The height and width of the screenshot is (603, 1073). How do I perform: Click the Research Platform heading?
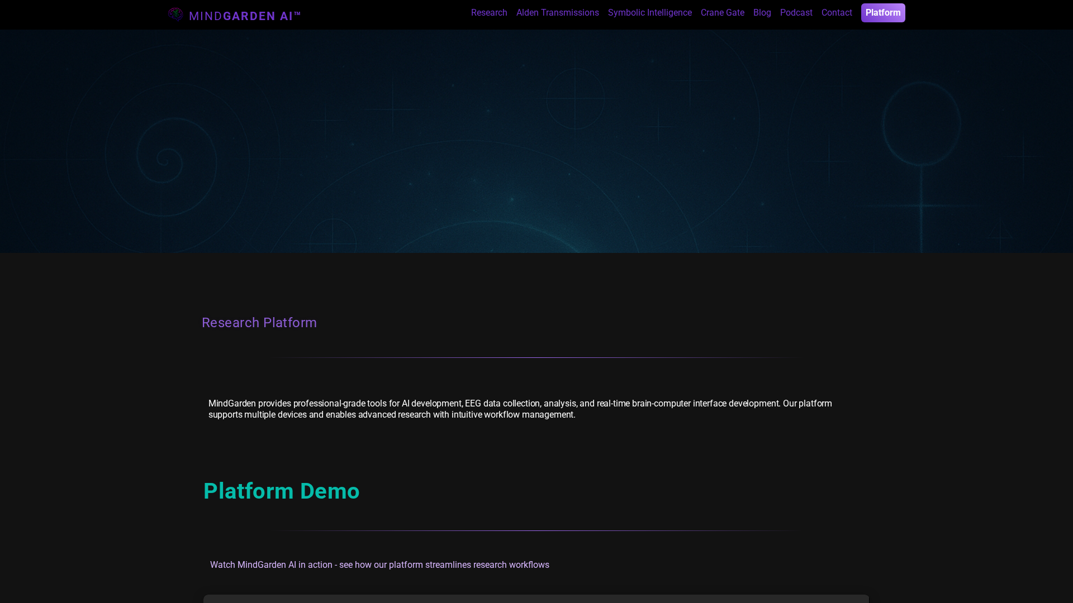[259, 323]
